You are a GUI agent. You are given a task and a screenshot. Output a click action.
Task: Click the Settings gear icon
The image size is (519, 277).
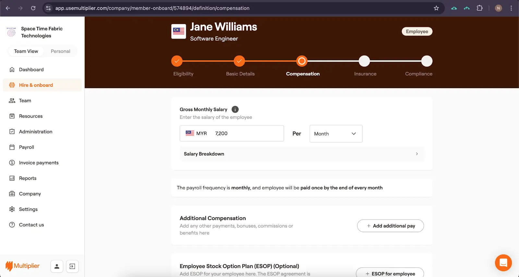(x=12, y=210)
